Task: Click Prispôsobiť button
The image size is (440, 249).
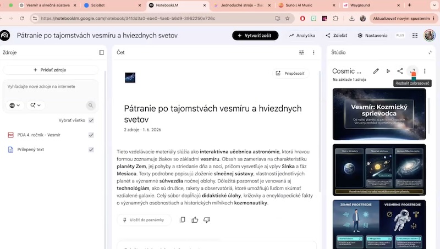Action: (290, 73)
